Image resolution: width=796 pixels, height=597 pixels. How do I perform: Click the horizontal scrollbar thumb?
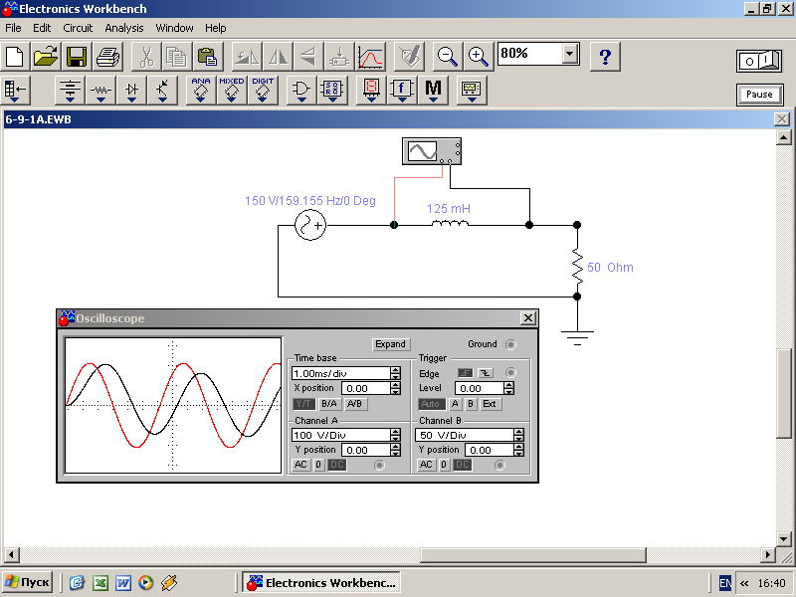533,555
